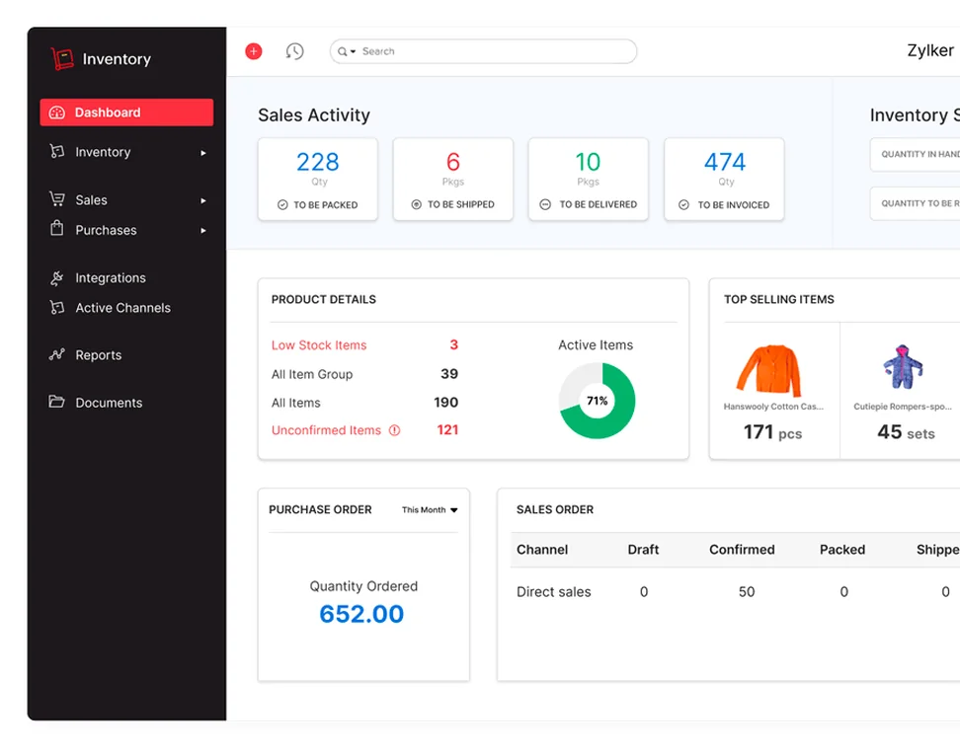Open the 228 Qty To Be Packed card
The height and width of the screenshot is (755, 960).
pos(318,179)
